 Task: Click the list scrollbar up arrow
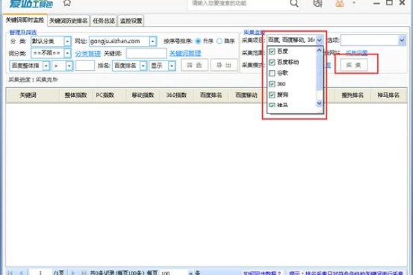coord(319,50)
